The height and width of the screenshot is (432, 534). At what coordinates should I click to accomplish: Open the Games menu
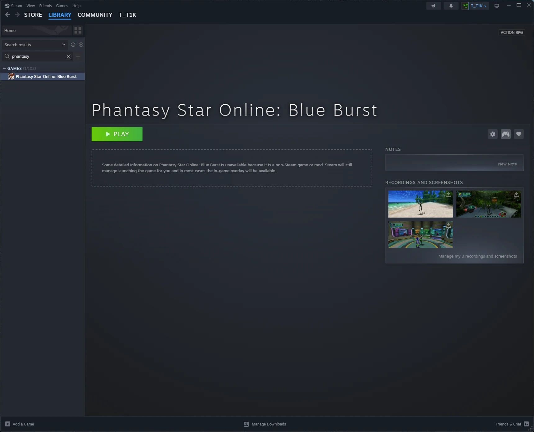[x=62, y=6]
